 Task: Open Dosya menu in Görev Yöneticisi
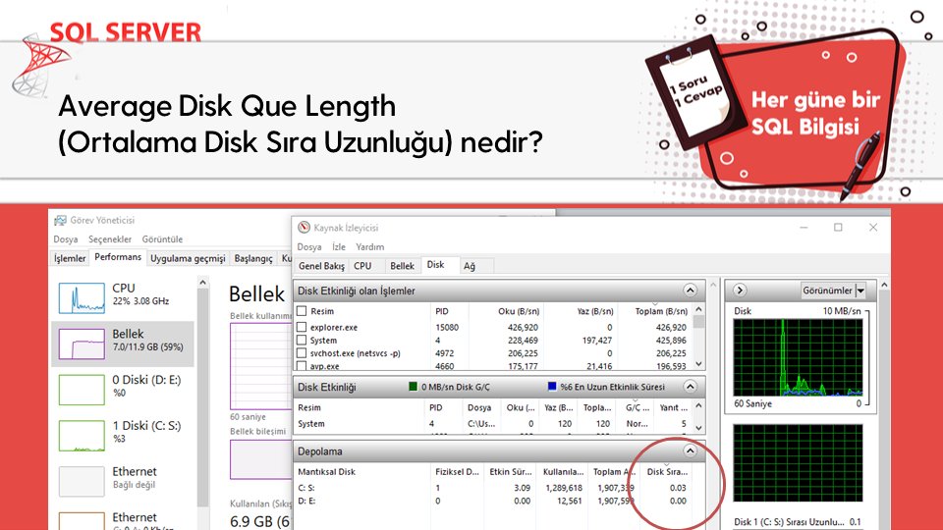66,239
